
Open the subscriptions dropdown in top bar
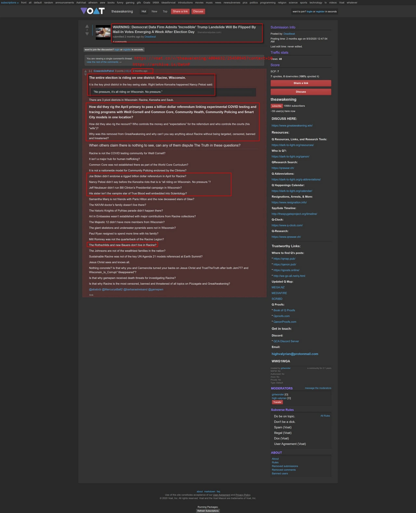(10, 3)
